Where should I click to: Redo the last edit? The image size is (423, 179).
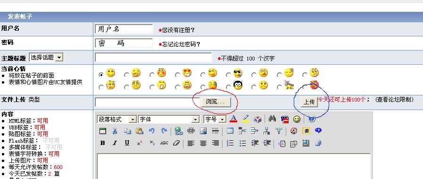164,131
